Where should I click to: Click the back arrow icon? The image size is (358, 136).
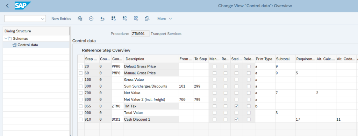[7, 6]
